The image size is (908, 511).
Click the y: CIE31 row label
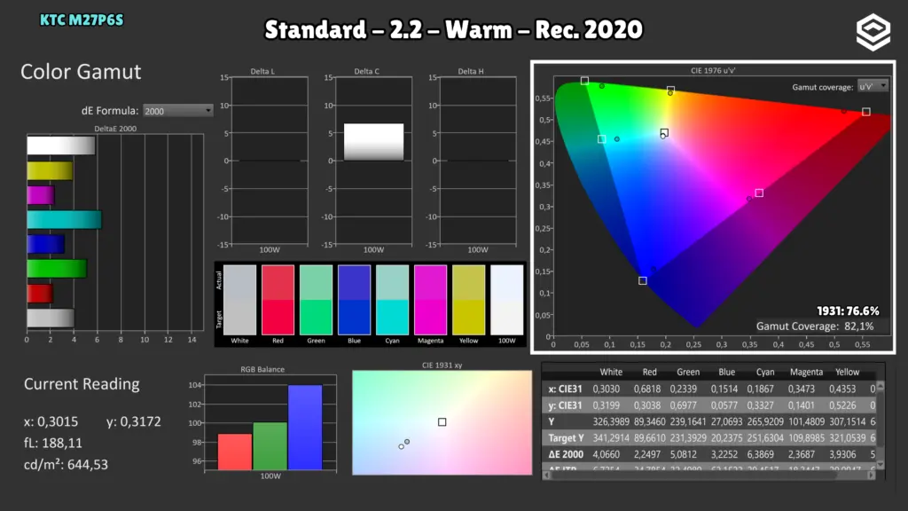click(565, 405)
